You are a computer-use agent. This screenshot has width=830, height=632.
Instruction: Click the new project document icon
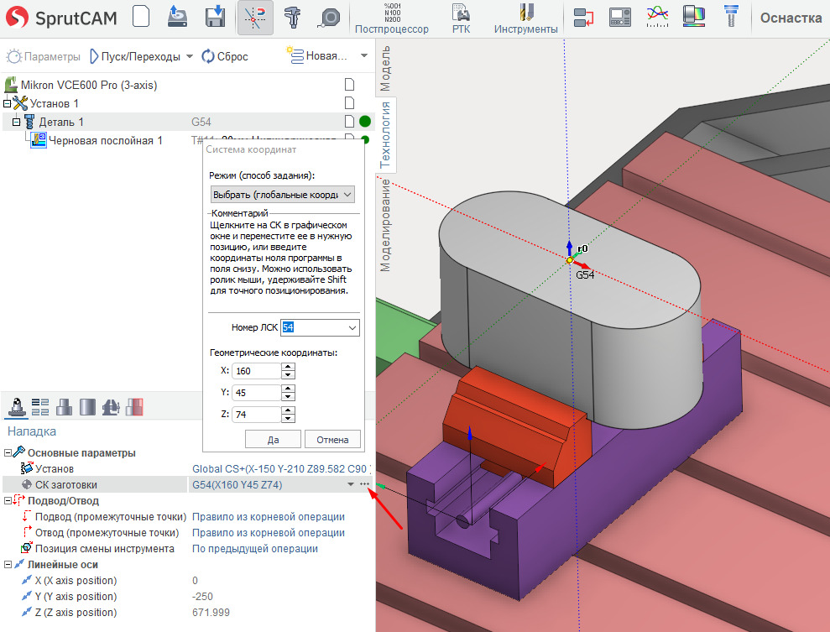[142, 17]
